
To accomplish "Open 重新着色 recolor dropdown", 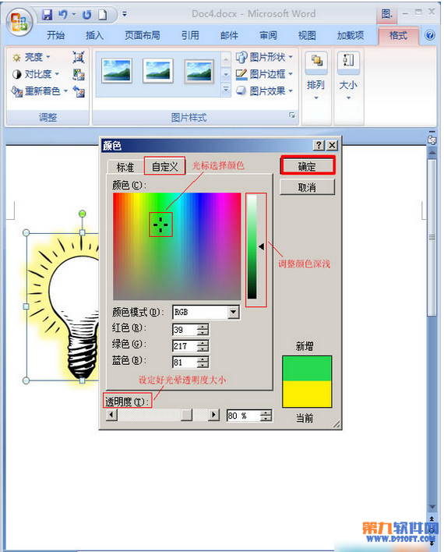I will click(40, 91).
